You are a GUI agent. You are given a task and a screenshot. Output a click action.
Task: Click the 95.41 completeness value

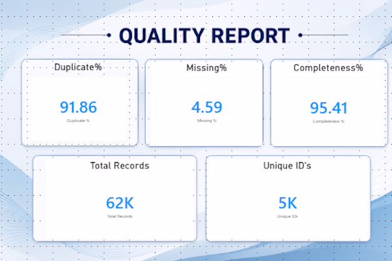[329, 108]
